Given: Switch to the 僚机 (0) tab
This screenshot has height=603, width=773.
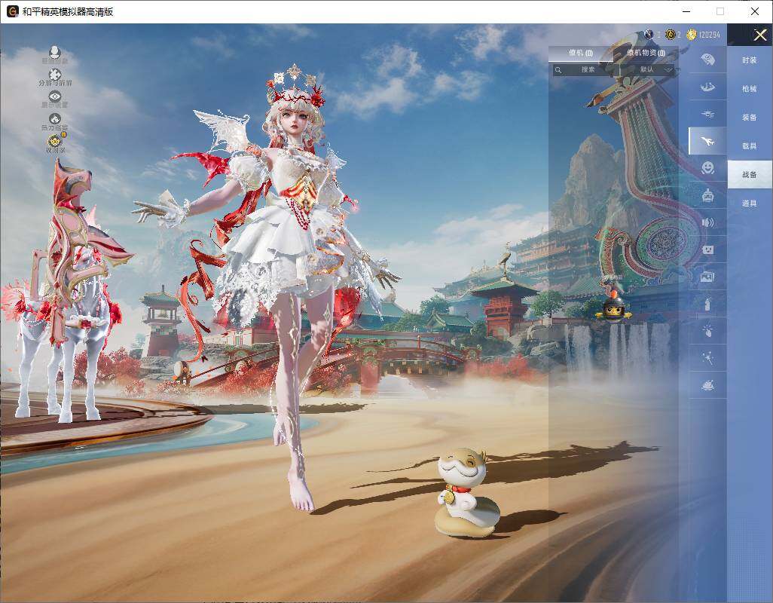Looking at the screenshot, I should pyautogui.click(x=581, y=53).
